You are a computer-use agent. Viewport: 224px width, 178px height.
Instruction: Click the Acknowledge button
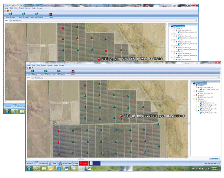pos(214,158)
